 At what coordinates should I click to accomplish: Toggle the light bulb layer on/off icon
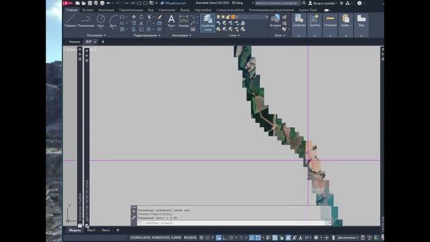pyautogui.click(x=218, y=17)
